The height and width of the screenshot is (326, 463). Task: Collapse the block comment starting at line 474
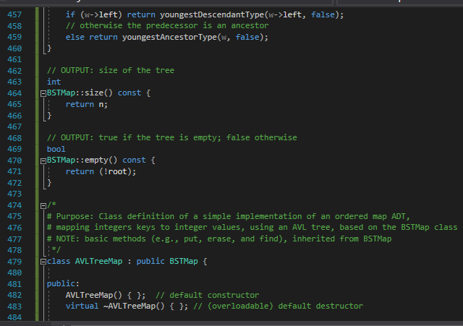tap(43, 205)
